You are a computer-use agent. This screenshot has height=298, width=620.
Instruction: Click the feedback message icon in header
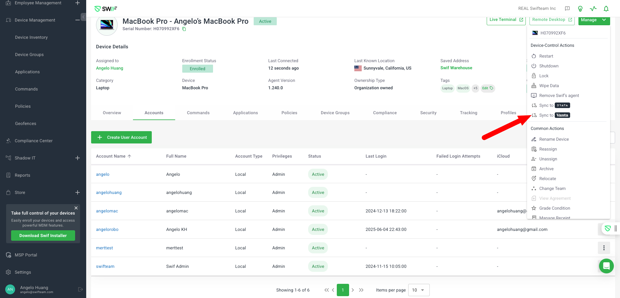(x=567, y=9)
